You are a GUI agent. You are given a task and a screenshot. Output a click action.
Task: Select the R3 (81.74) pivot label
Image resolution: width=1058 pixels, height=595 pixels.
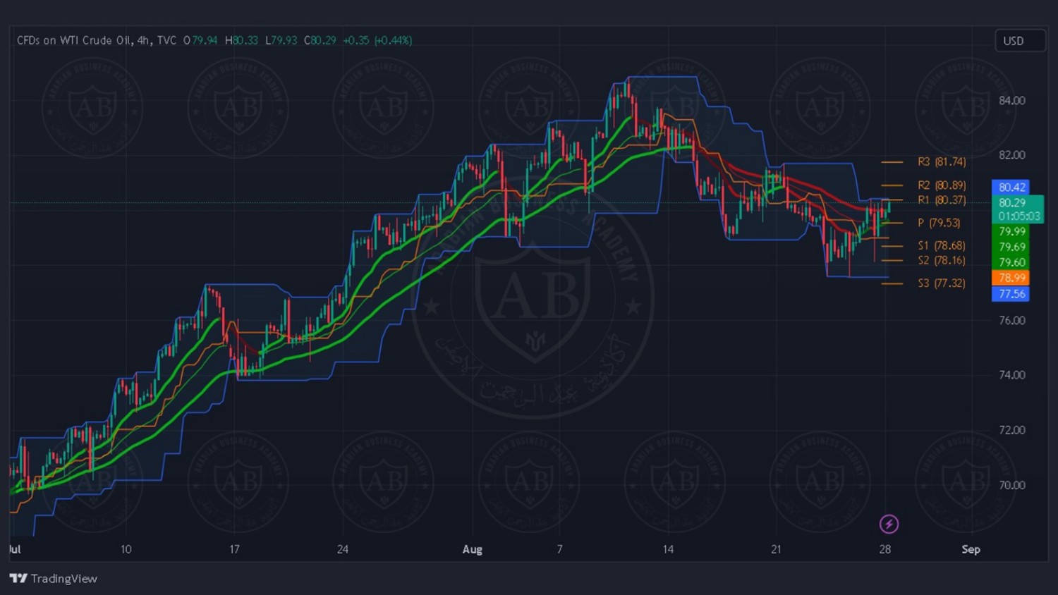tap(942, 162)
